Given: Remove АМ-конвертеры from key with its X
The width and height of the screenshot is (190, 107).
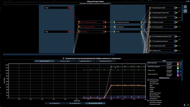Looking at the screenshot, I should (x=180, y=64).
